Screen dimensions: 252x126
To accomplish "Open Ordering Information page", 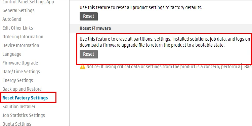I will tap(23, 37).
